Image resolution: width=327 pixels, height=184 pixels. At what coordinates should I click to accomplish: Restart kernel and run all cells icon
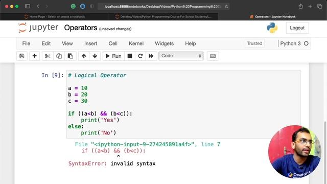click(x=151, y=56)
